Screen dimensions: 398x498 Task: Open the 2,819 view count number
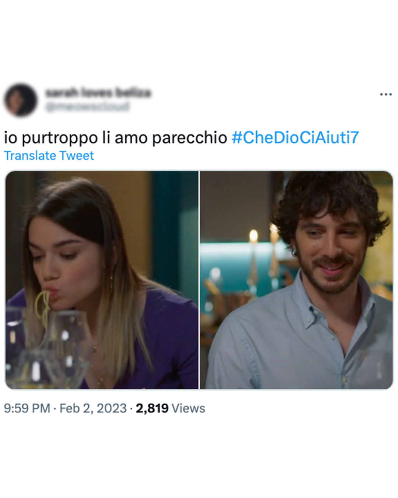pos(152,408)
